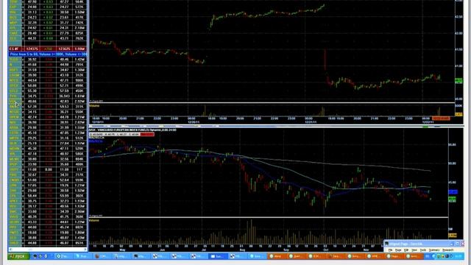Select the watchlist row priced 58.44
This screenshot has width=471, height=265.
(48, 196)
